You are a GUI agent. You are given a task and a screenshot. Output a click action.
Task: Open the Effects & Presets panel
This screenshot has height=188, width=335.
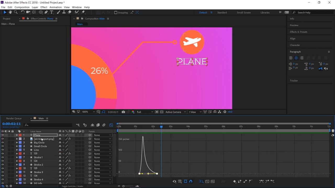click(x=299, y=32)
